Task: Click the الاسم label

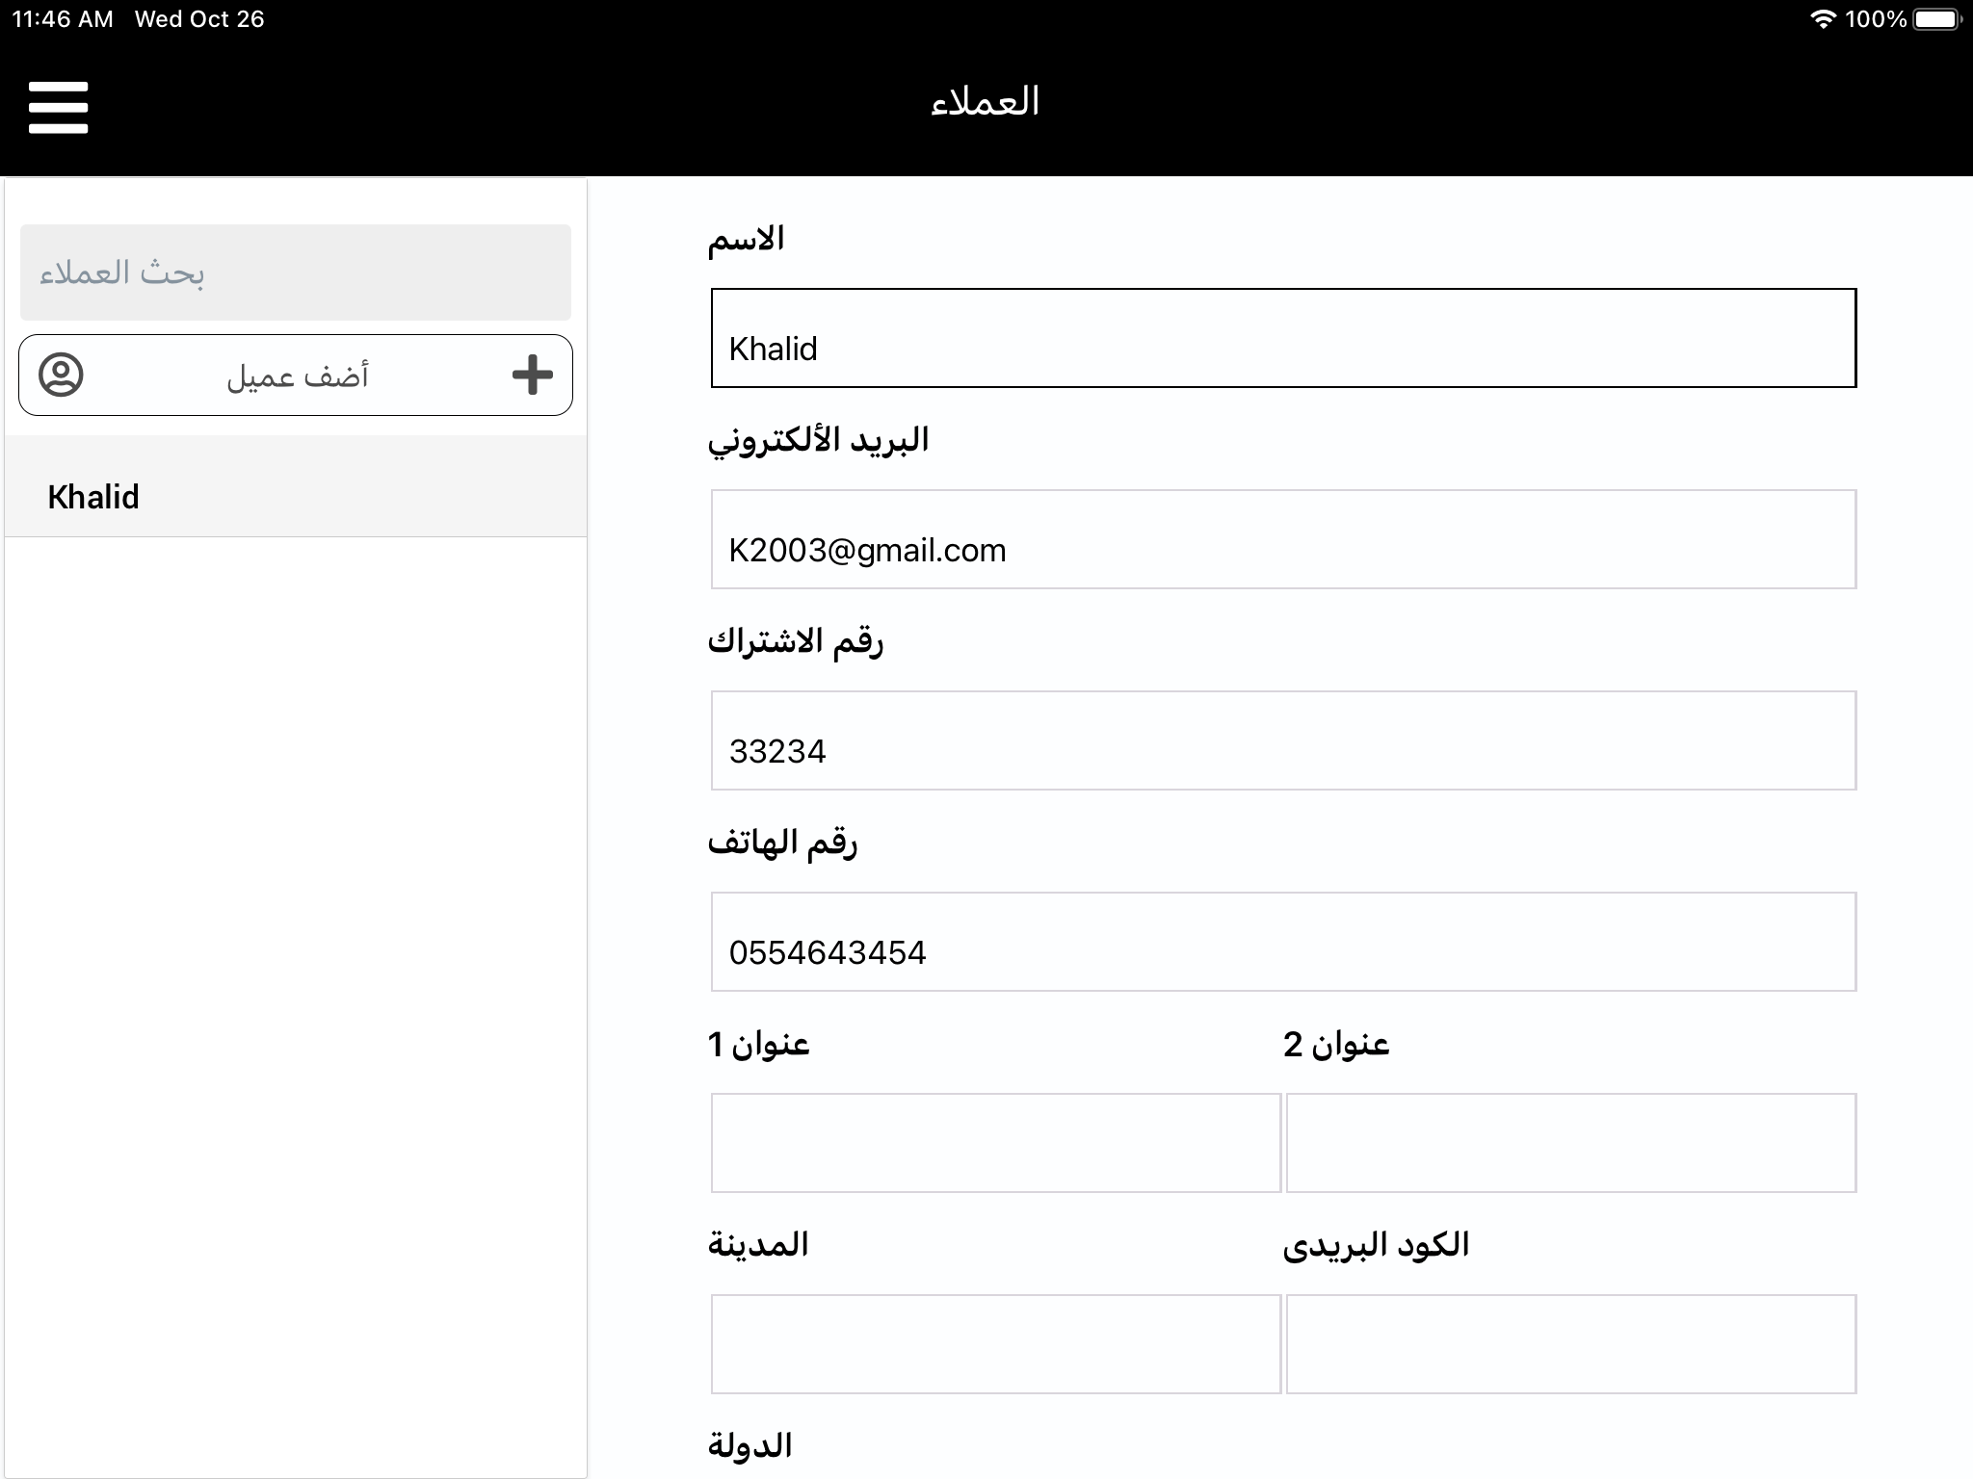Action: 747,239
